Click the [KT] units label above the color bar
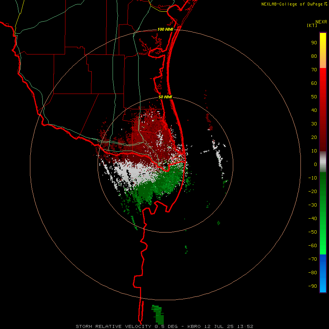329x329 pixels. [x=312, y=25]
